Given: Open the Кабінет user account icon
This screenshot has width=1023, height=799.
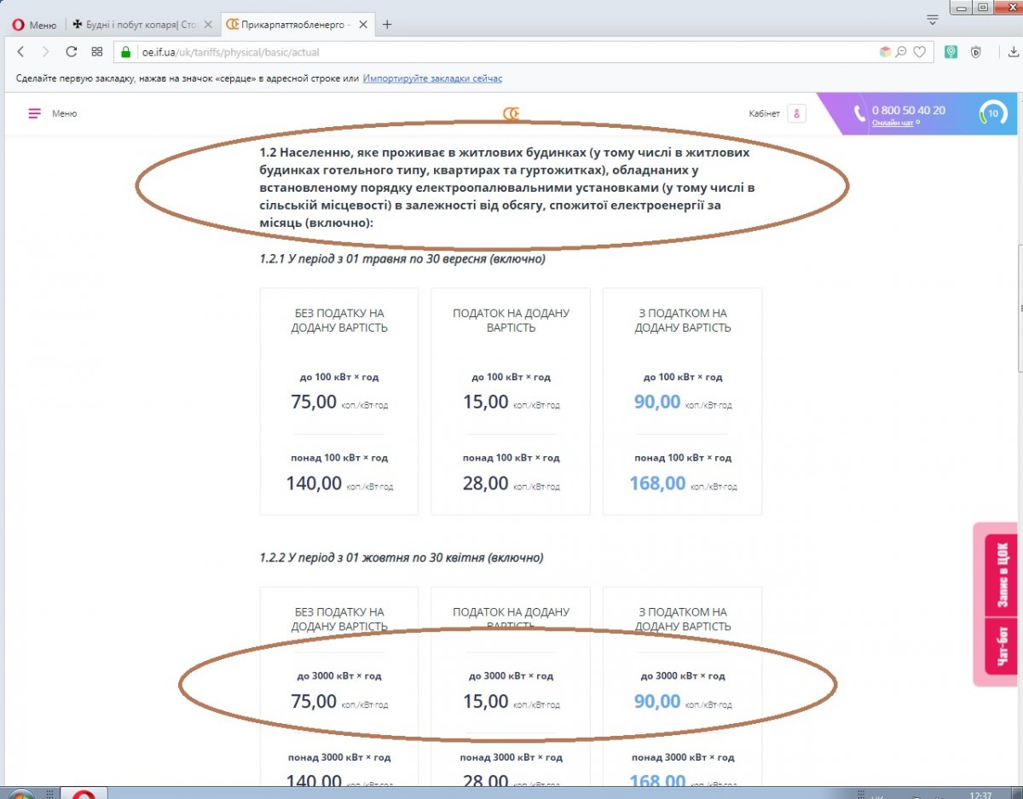Looking at the screenshot, I should point(796,113).
